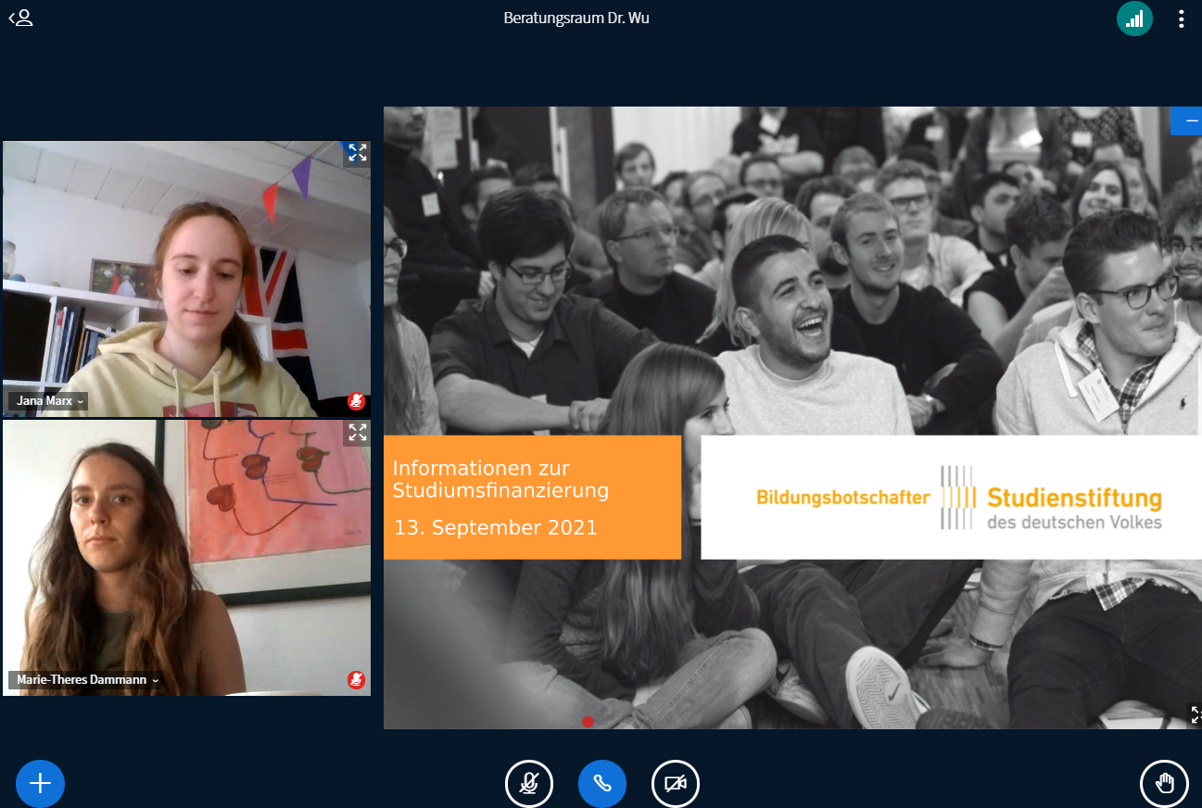Raise your hand

click(x=1163, y=784)
